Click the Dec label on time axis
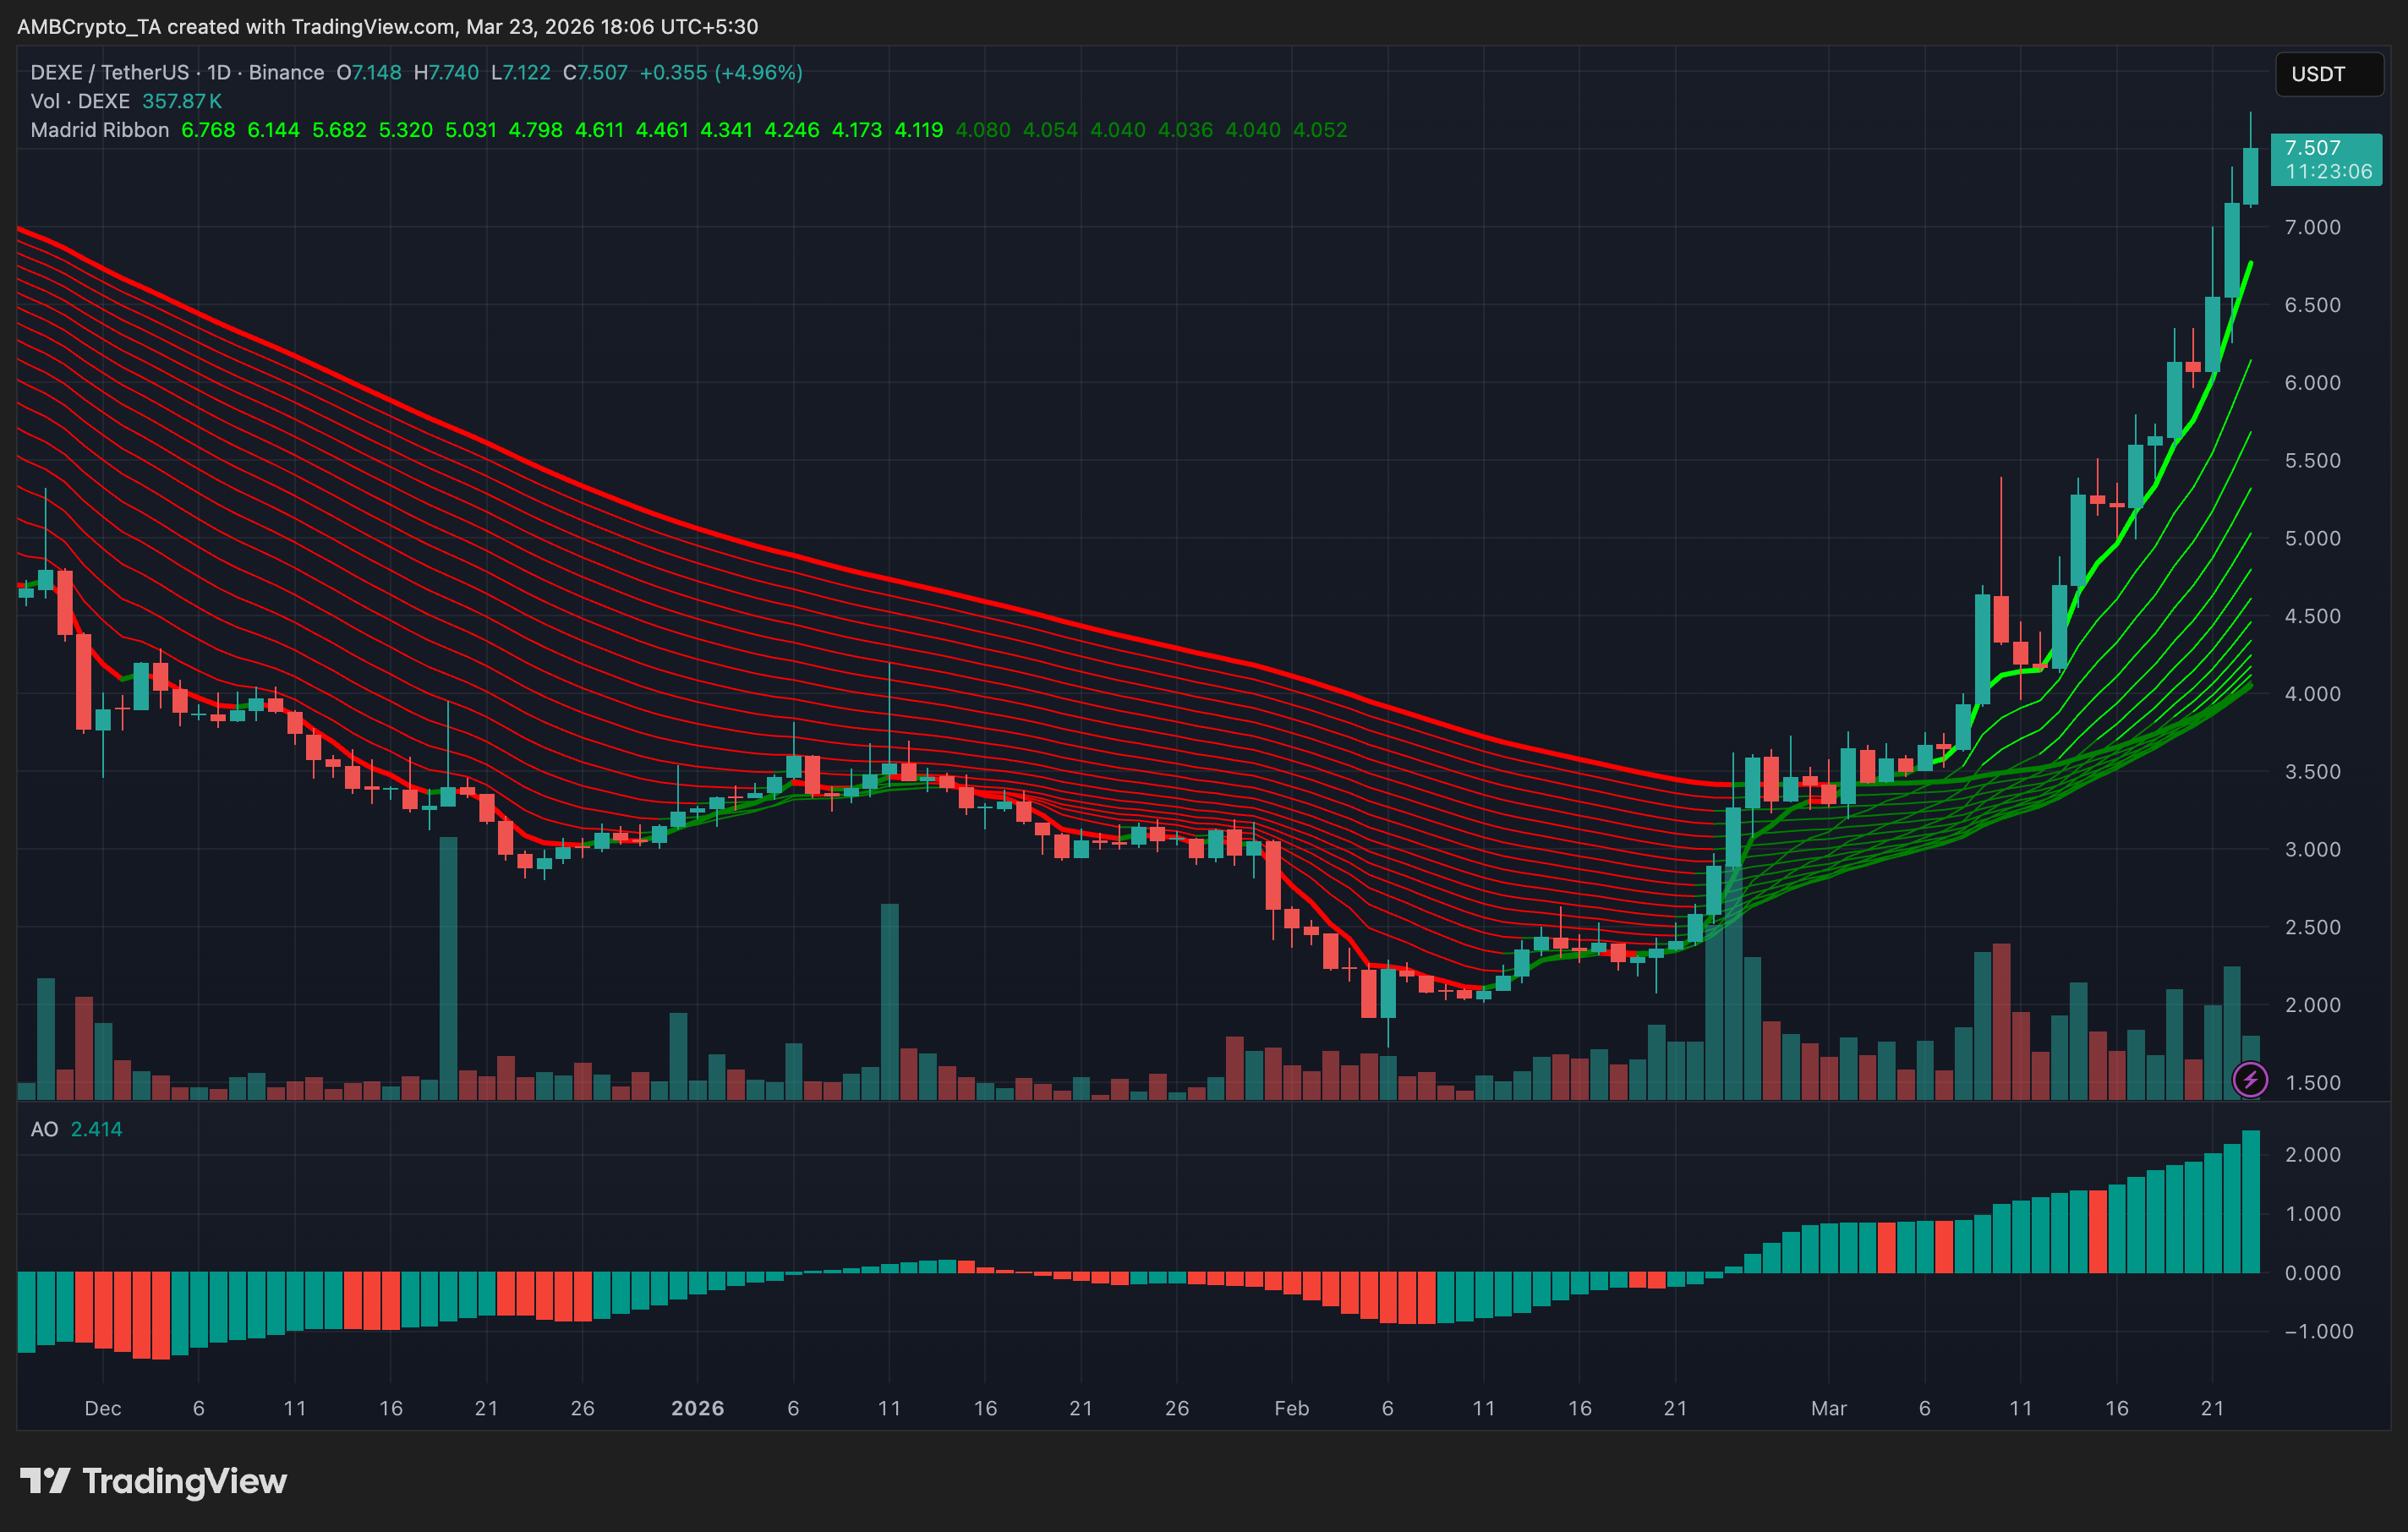 tap(102, 1408)
